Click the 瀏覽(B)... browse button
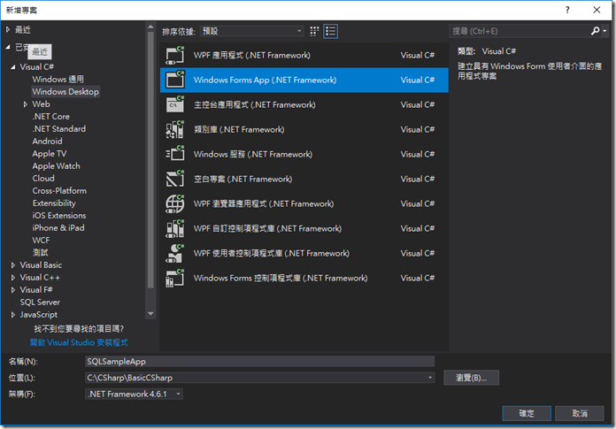 pos(471,378)
